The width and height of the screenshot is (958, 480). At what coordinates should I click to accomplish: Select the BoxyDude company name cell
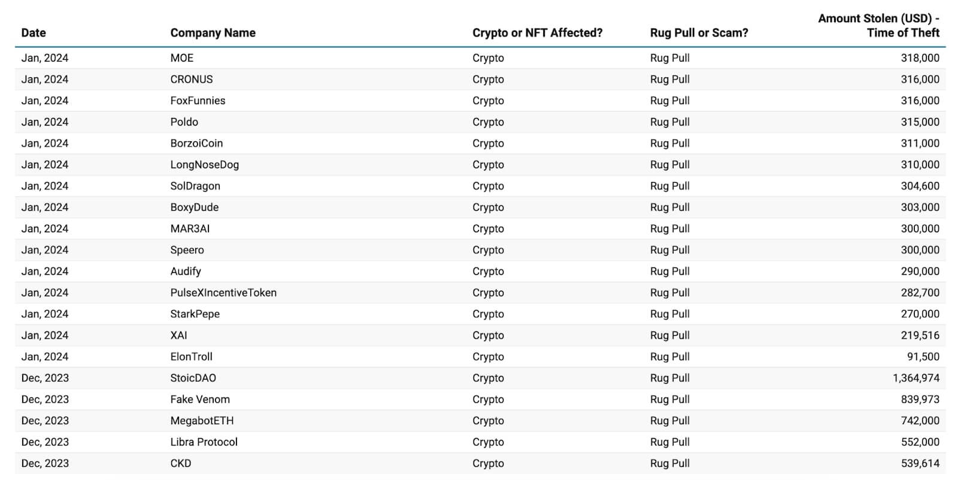(195, 208)
